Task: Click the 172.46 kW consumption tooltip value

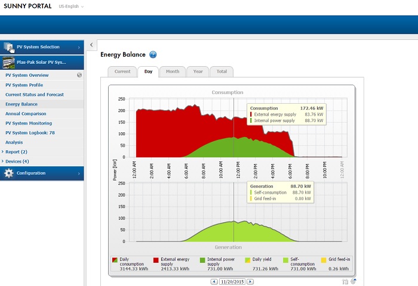Action: (312, 108)
